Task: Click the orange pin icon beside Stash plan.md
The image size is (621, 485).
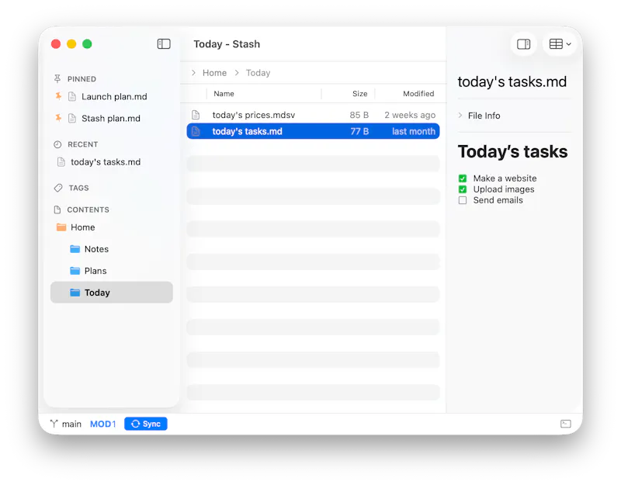Action: [x=59, y=118]
